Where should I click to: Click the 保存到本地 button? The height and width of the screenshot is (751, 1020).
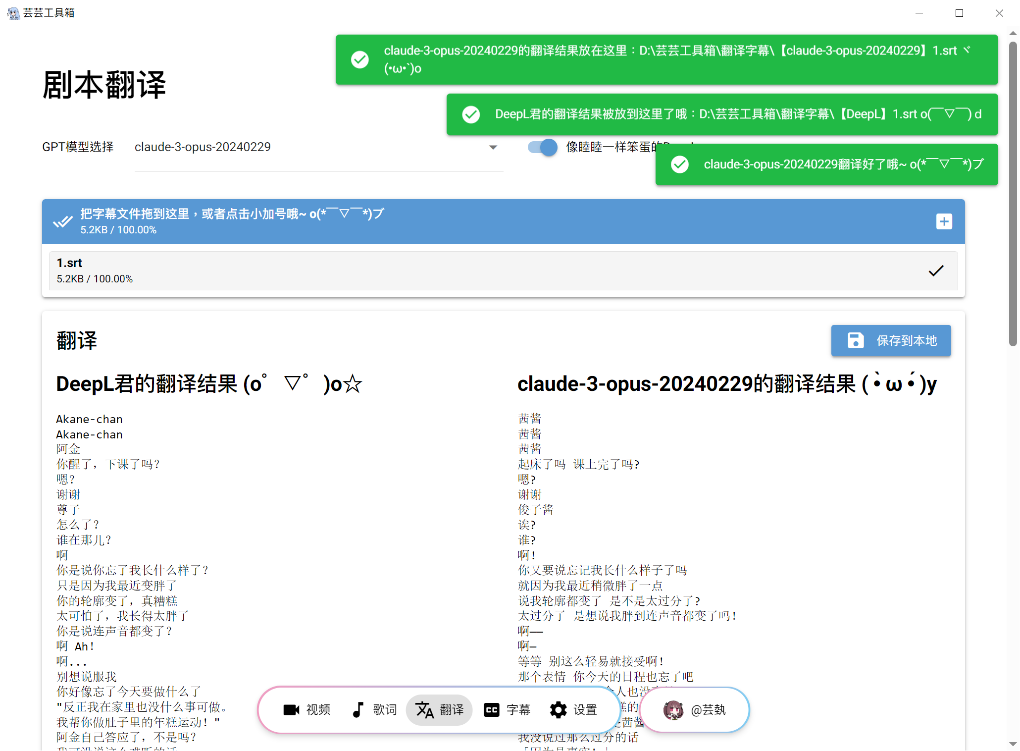pyautogui.click(x=891, y=341)
